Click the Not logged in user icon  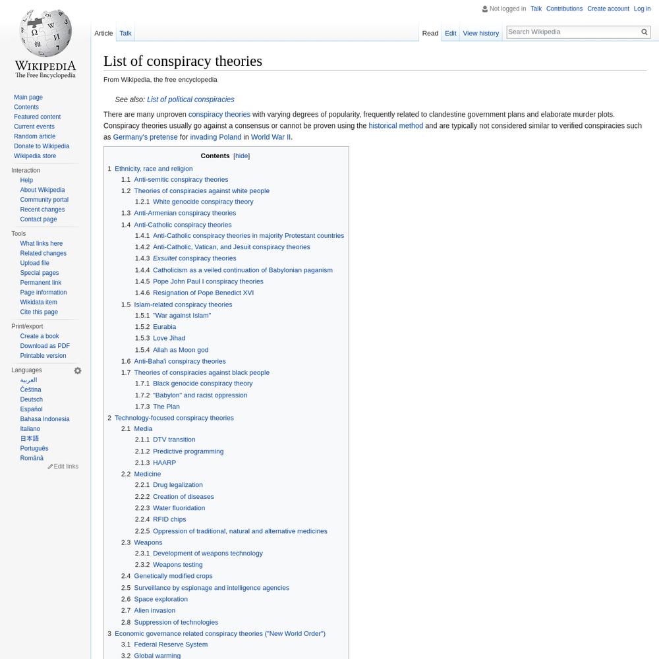(485, 9)
